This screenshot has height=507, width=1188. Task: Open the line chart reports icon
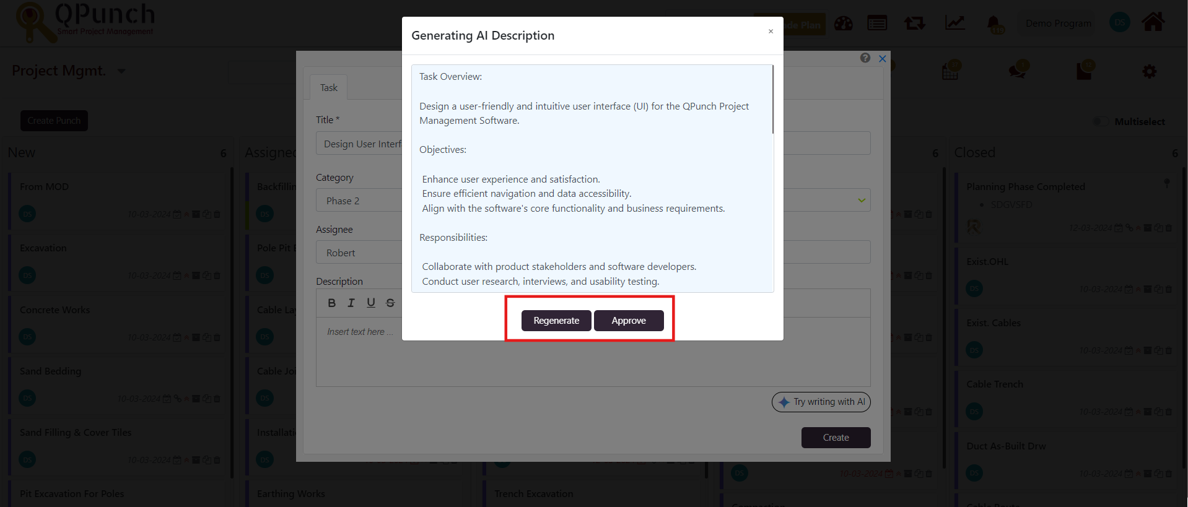click(x=954, y=24)
